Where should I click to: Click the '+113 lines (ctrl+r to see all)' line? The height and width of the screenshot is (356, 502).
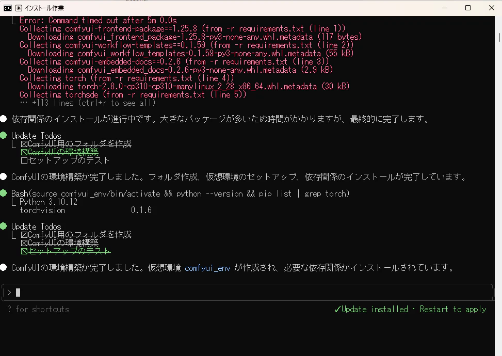[87, 103]
